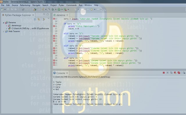The height and width of the screenshot is (115, 186).
Task: Click the red Terminate console icon
Action: point(164,73)
